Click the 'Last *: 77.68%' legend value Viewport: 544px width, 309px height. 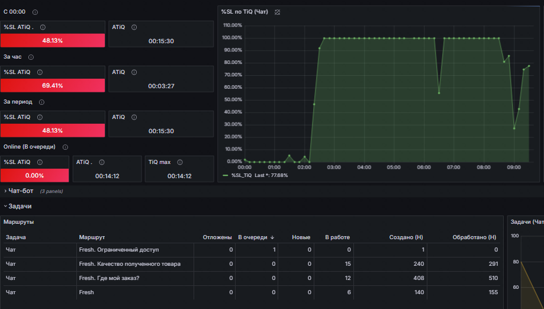point(271,175)
